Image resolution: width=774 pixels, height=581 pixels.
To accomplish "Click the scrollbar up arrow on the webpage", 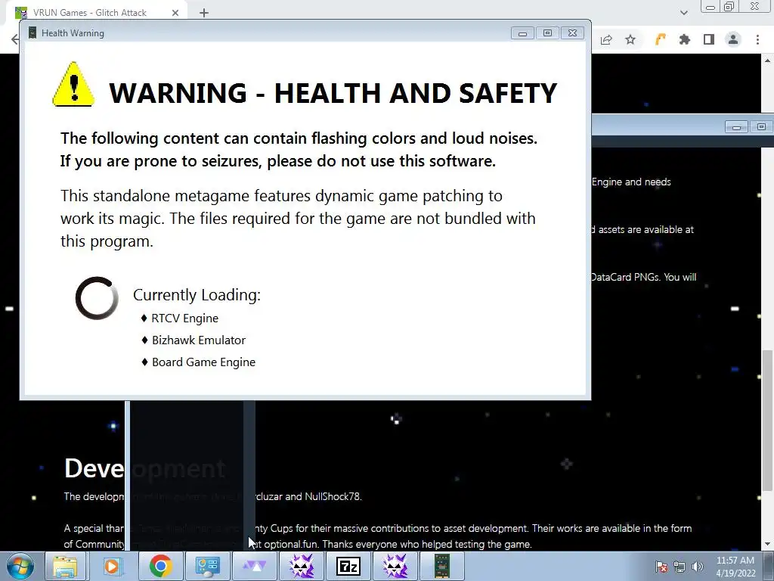I will 768,61.
